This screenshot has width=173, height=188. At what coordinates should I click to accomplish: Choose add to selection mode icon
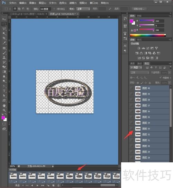tap(19, 9)
